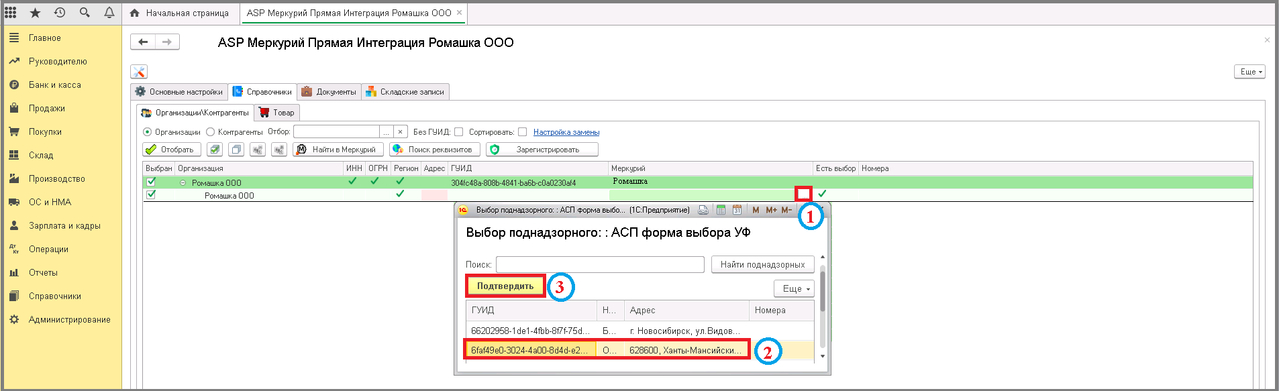Click the expand tree toolbar icon
The image size is (1279, 391).
(x=279, y=150)
